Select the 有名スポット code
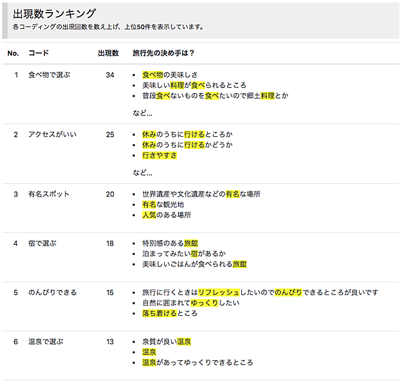 pos(49,194)
